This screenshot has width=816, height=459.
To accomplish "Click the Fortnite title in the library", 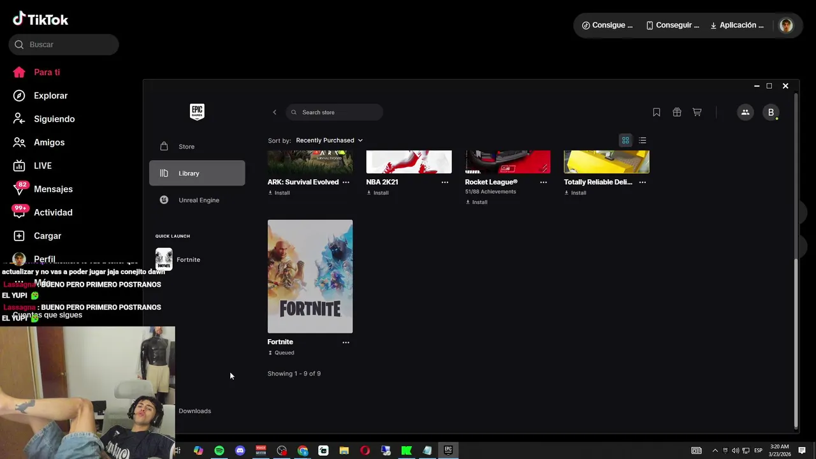I will click(280, 342).
